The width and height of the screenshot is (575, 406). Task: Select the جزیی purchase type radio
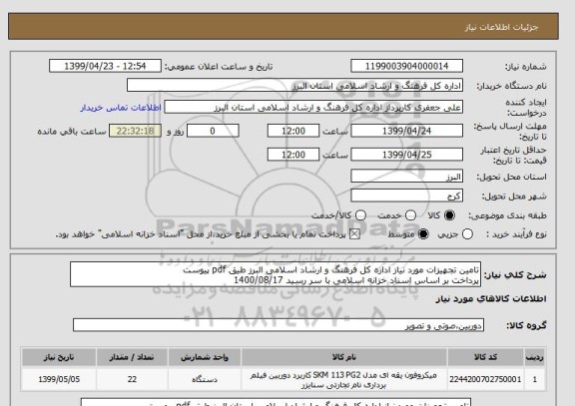coord(467,234)
